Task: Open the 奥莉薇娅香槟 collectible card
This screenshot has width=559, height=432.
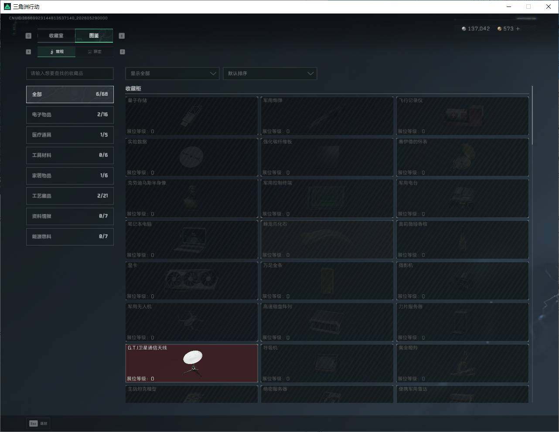Action: [x=463, y=240]
